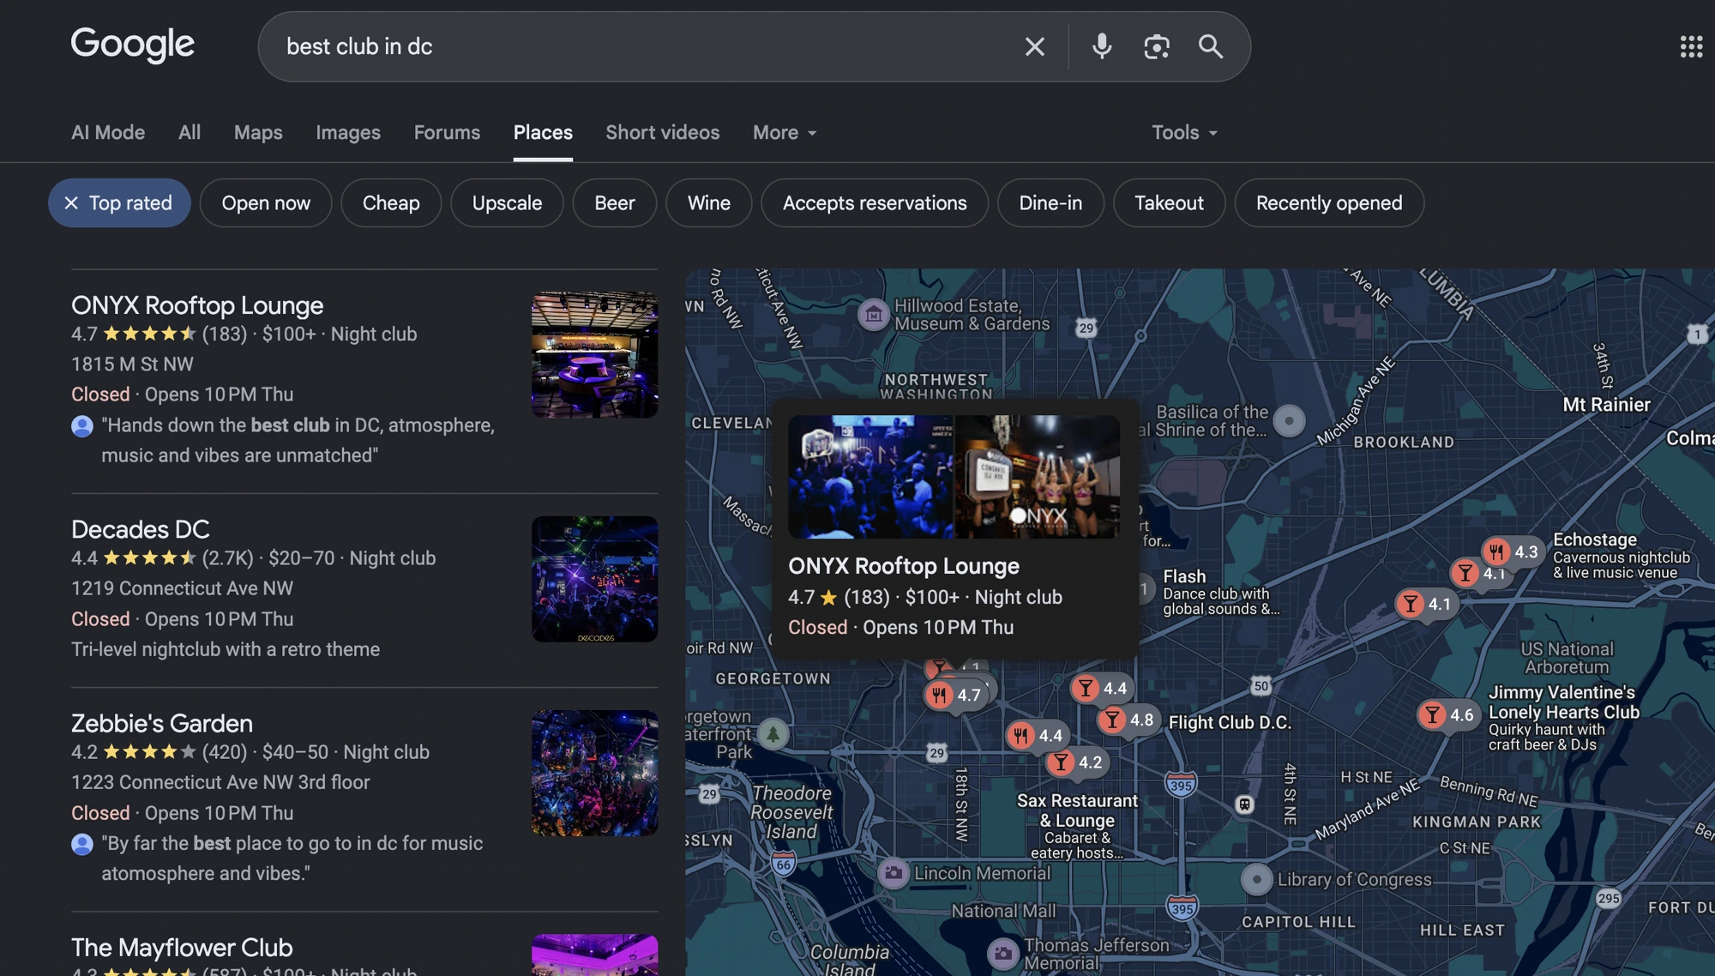Image resolution: width=1715 pixels, height=976 pixels.
Task: Open Google Lens image search icon
Action: 1157,46
